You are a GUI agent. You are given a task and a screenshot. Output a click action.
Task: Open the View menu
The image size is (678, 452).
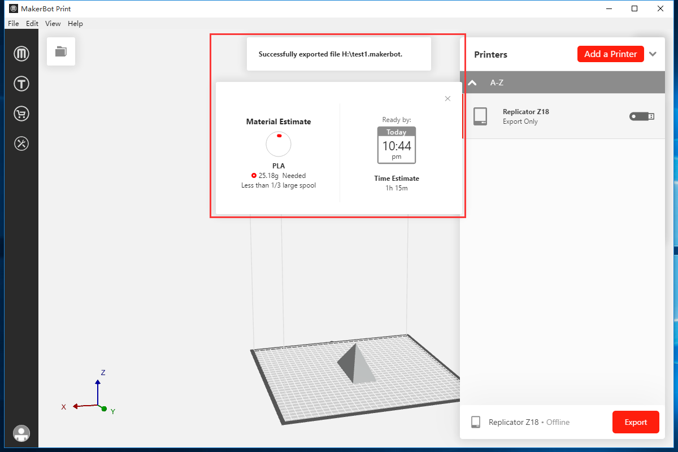(x=53, y=23)
